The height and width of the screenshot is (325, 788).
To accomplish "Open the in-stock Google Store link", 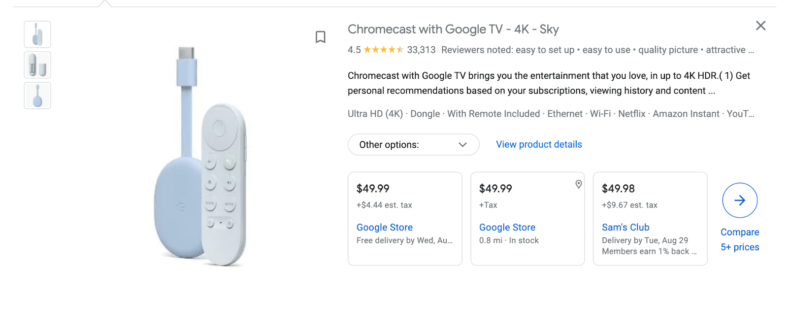I will pos(507,227).
